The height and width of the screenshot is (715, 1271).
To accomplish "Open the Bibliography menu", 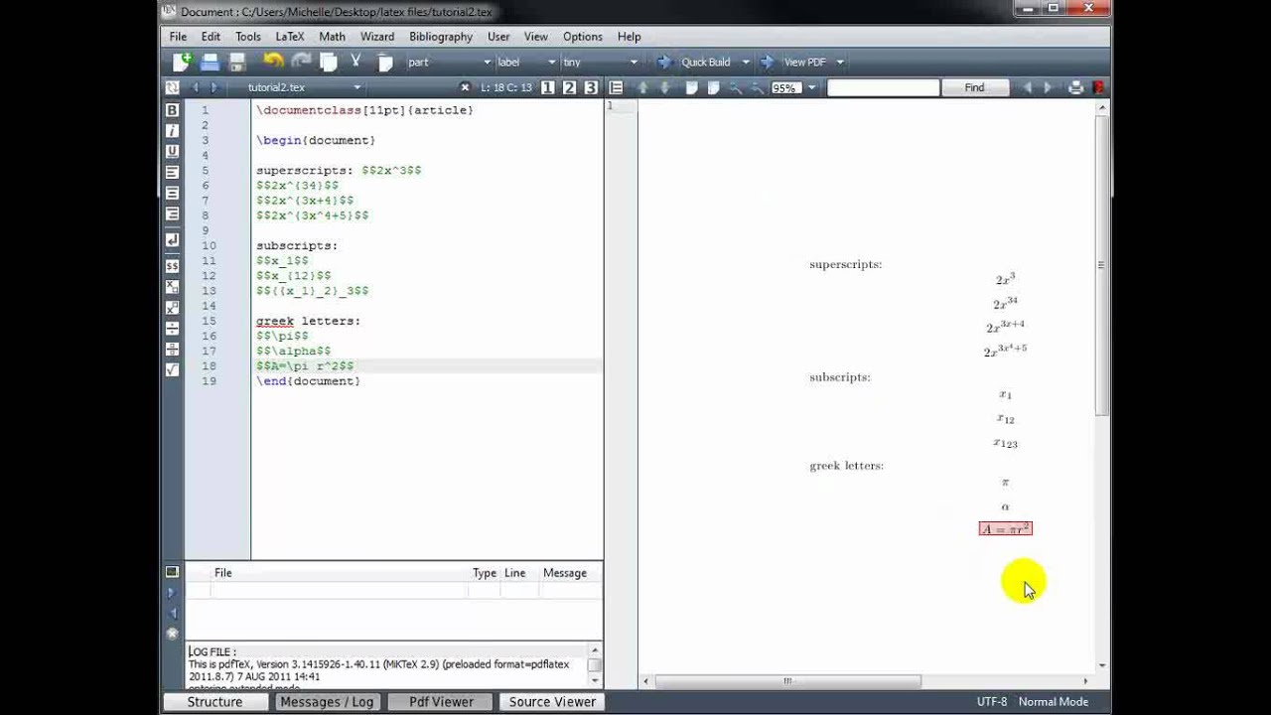I will tap(441, 36).
